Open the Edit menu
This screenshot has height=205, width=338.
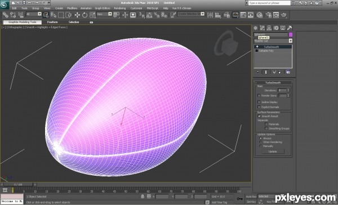coord(14,8)
